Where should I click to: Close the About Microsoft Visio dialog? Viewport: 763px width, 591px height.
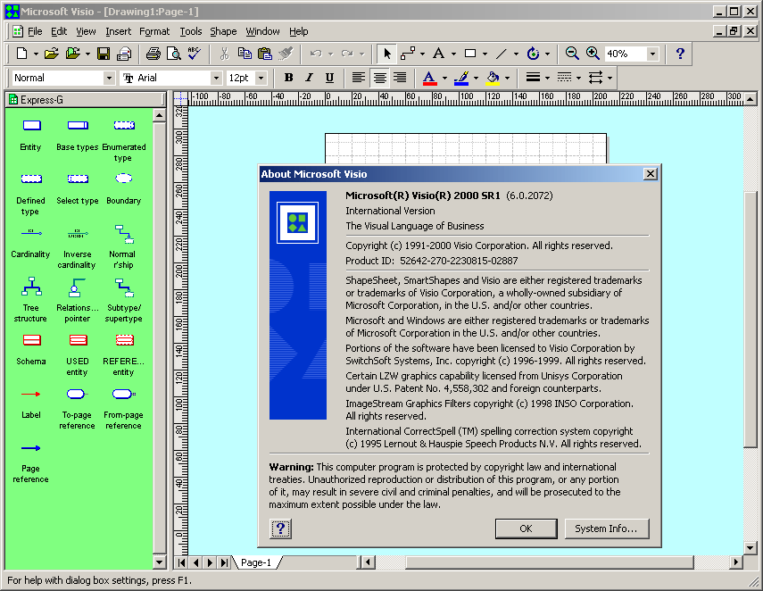click(x=650, y=174)
